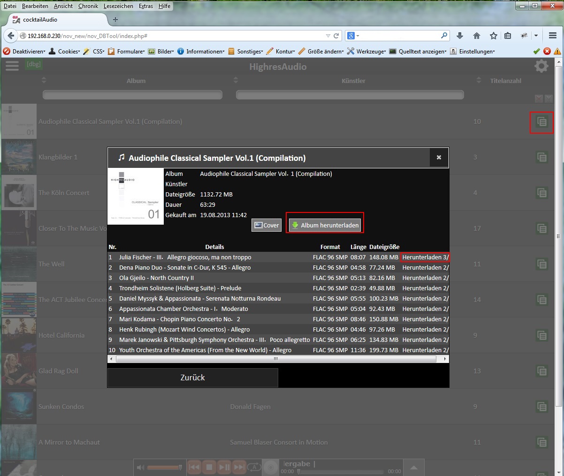Open a new browser tab with the plus
The image size is (564, 476).
tap(115, 20)
